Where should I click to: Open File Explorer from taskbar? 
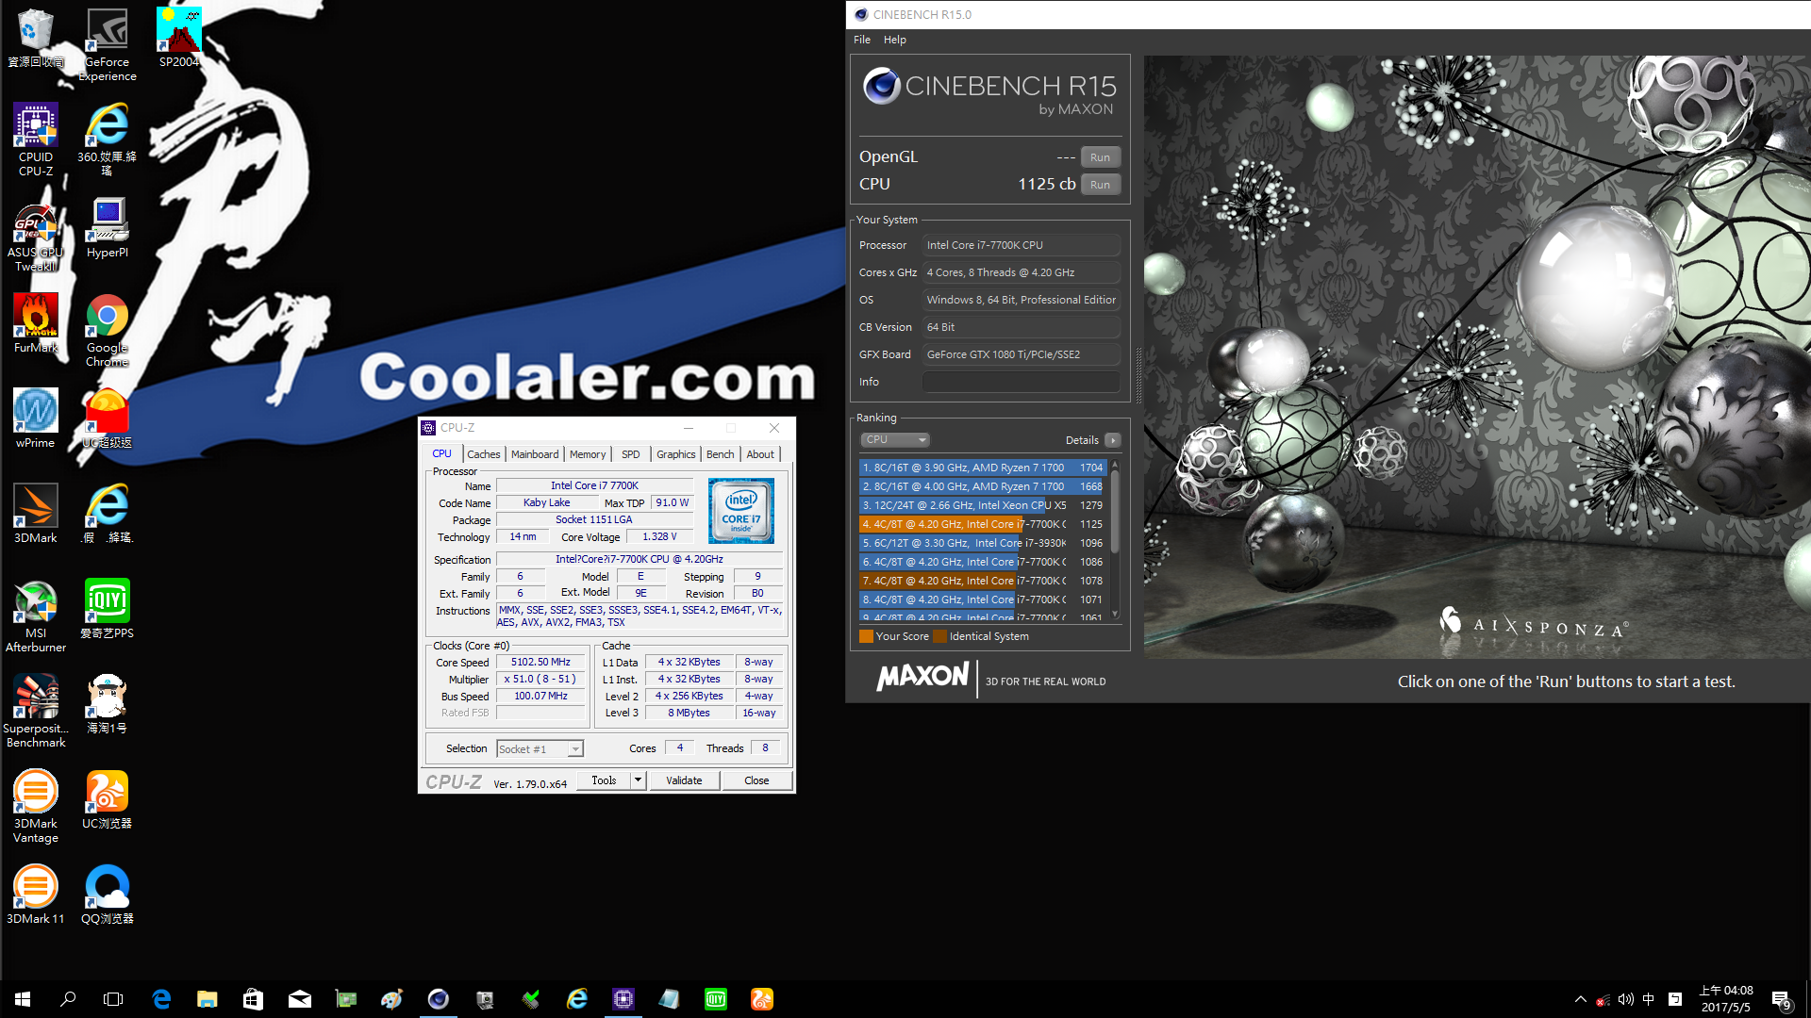click(208, 999)
